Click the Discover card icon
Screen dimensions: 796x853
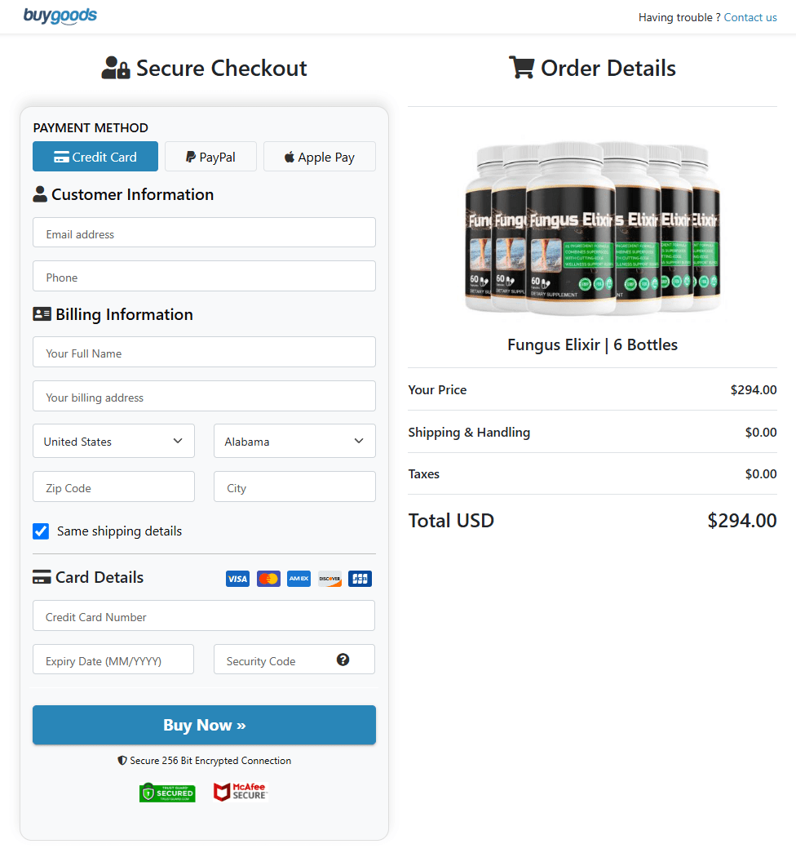click(329, 578)
